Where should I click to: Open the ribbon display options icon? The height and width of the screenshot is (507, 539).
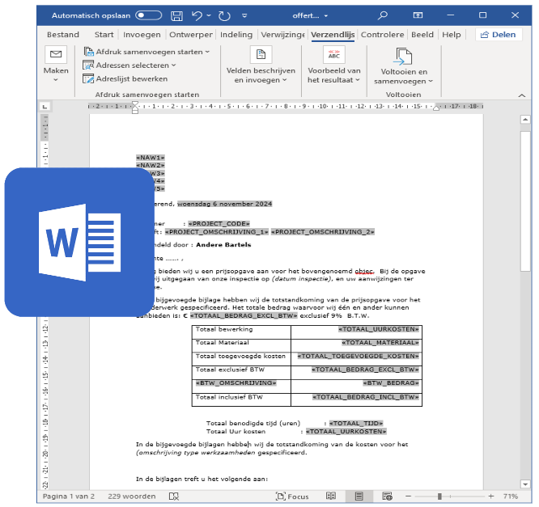point(418,15)
